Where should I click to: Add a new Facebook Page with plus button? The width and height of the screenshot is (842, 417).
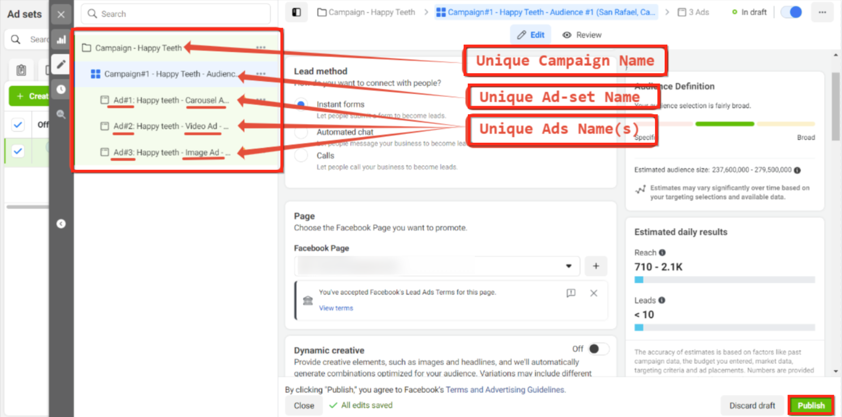pos(596,266)
